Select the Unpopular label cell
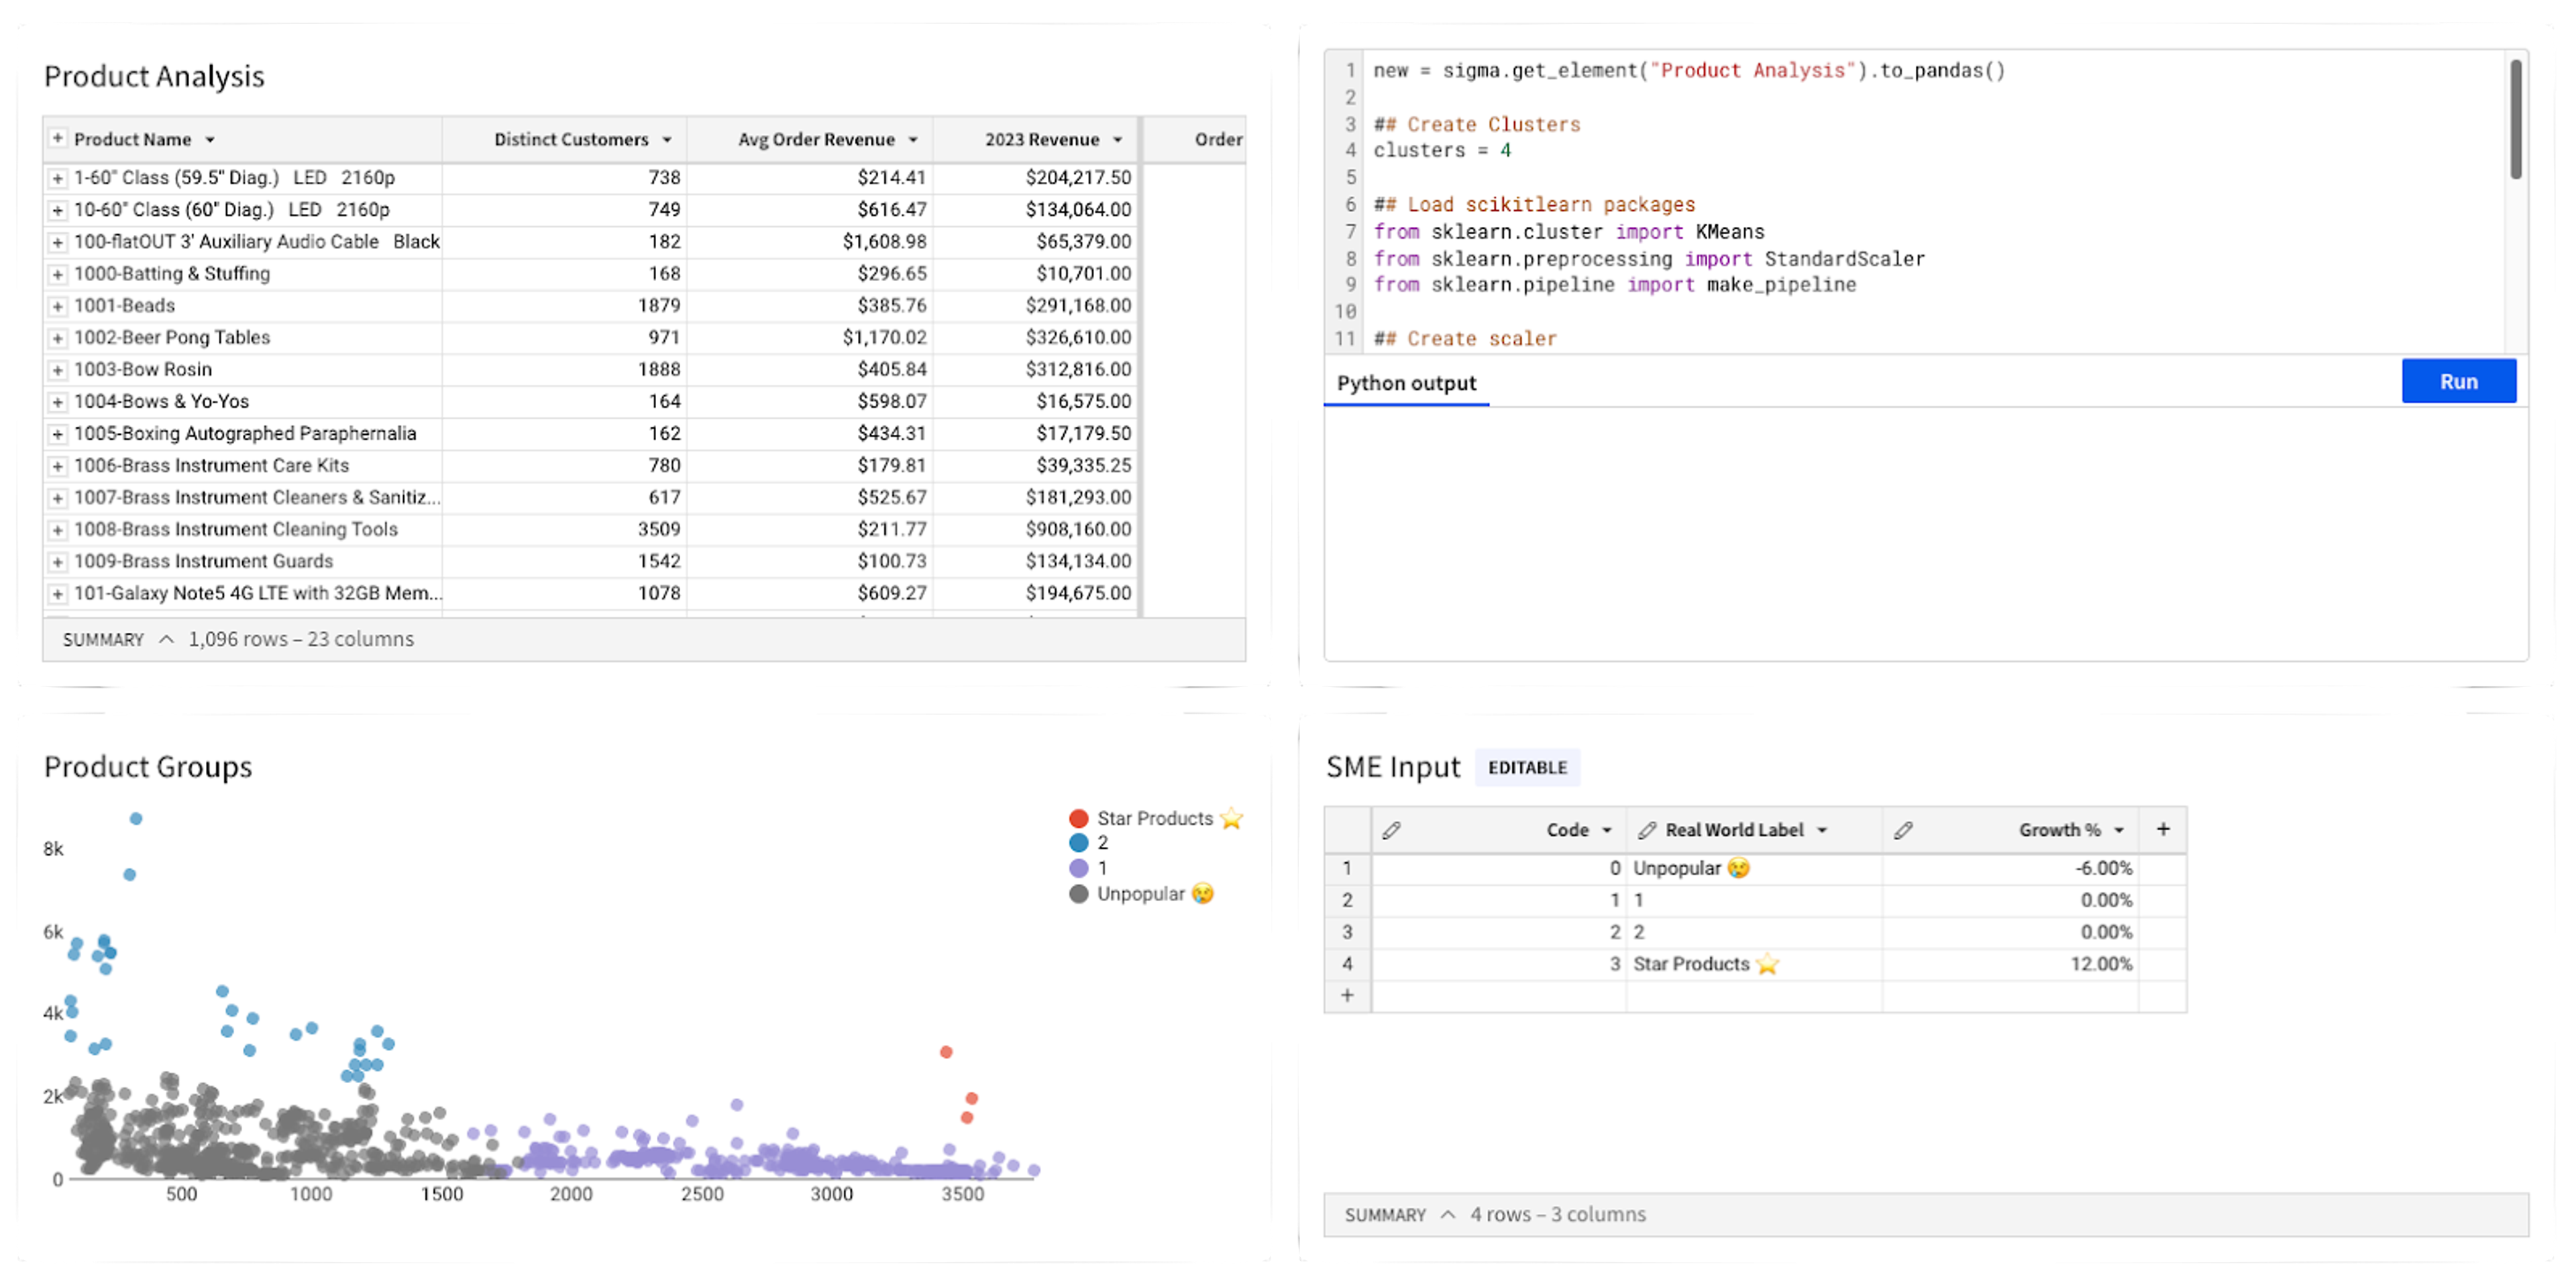This screenshot has height=1277, width=2576. pos(1754,869)
